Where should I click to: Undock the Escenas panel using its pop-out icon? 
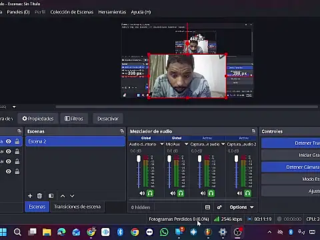[122, 131]
